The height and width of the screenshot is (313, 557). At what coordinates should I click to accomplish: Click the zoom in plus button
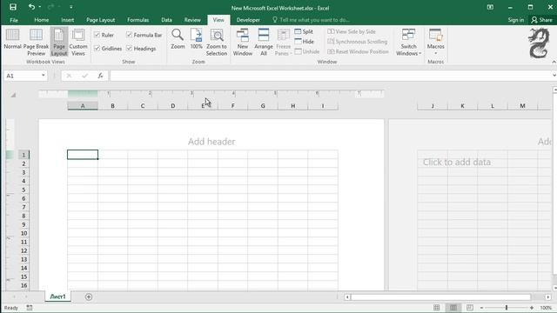point(532,308)
